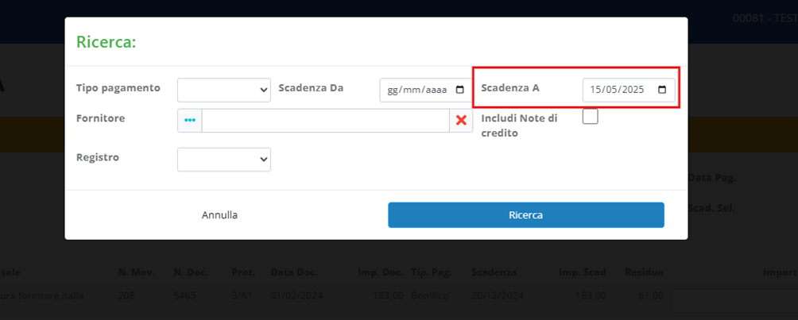Select the day 15 in Scadenza A
Image resolution: width=798 pixels, height=320 pixels.
tap(596, 91)
